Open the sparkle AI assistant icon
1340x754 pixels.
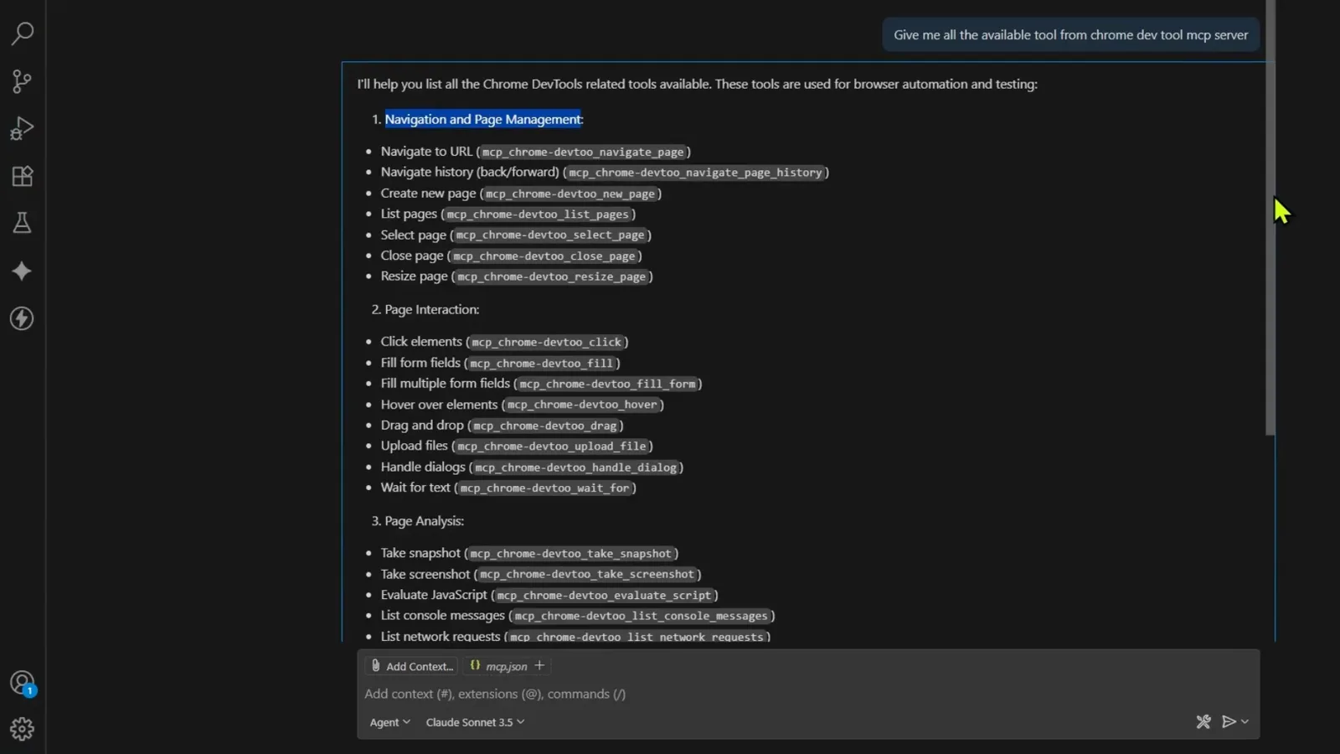[23, 271]
